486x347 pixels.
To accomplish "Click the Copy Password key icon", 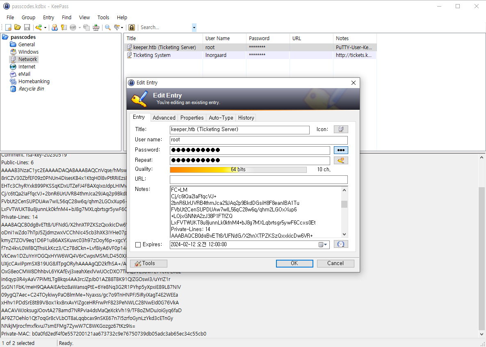I will (x=64, y=27).
